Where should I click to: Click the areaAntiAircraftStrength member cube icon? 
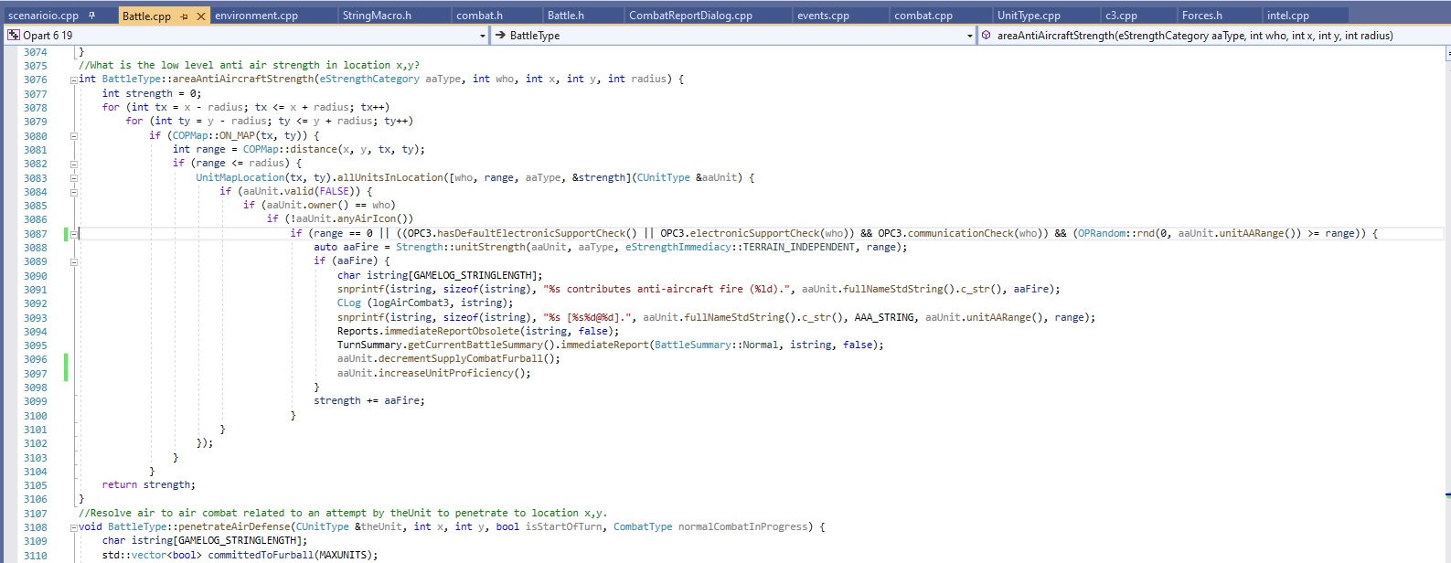pos(987,36)
